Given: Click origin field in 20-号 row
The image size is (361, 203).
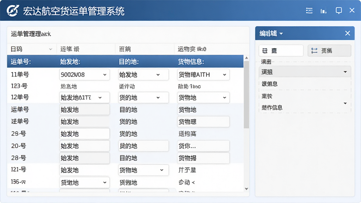Looking at the screenshot, I should (85, 146).
